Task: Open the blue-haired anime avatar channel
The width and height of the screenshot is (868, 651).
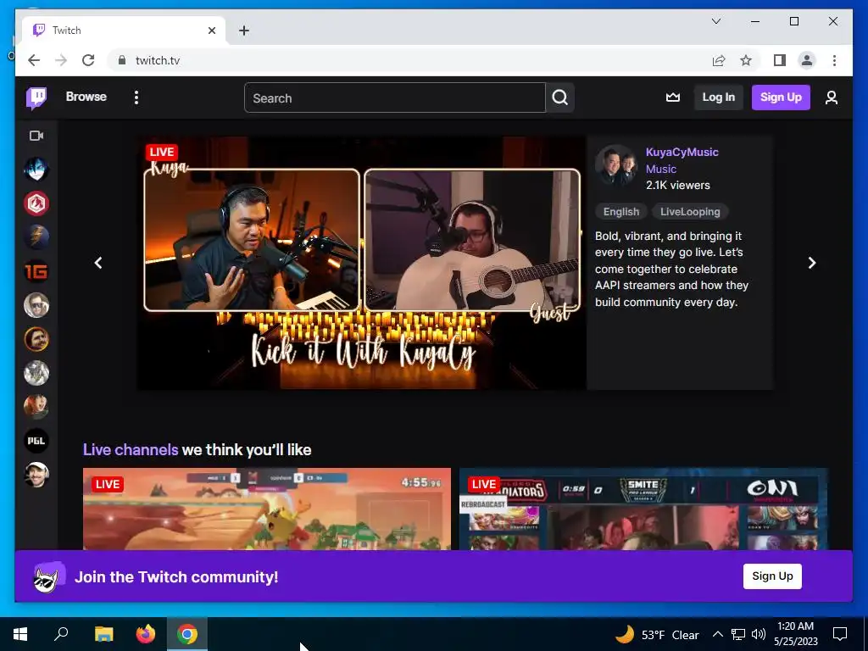Action: pyautogui.click(x=36, y=170)
